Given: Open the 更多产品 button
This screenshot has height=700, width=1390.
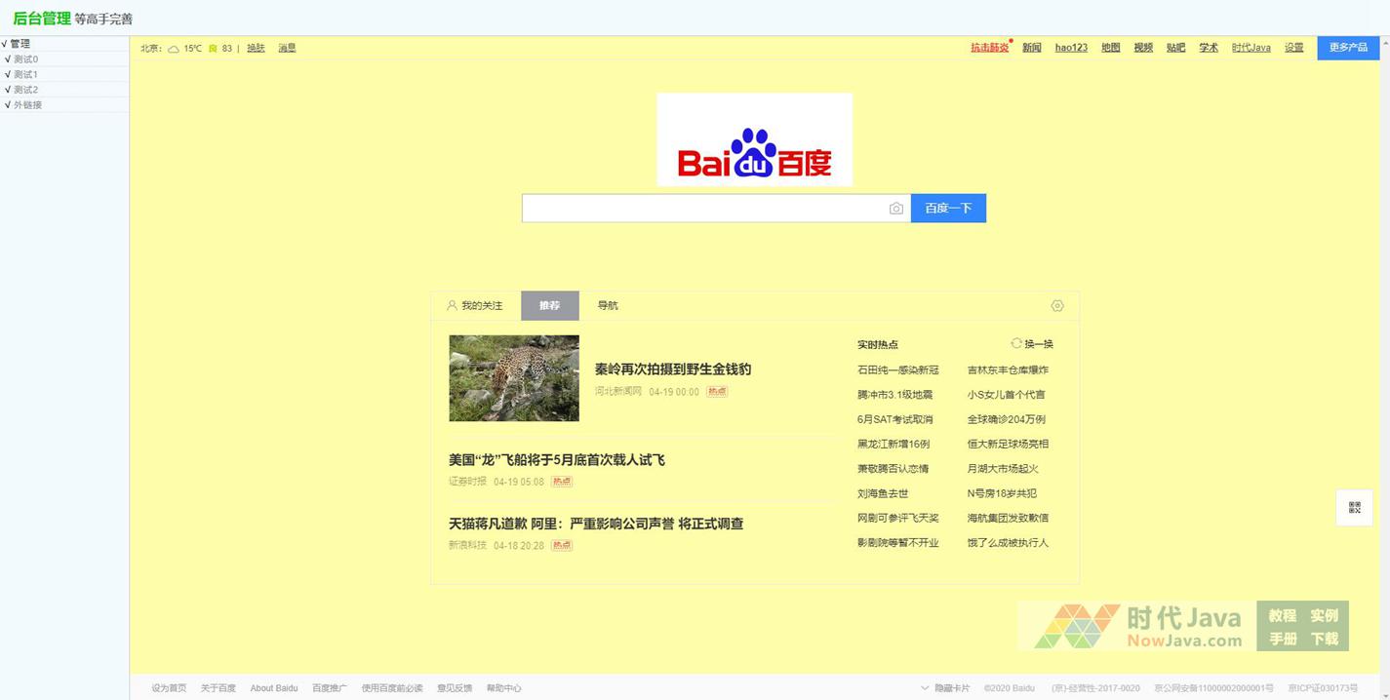Looking at the screenshot, I should pos(1348,48).
